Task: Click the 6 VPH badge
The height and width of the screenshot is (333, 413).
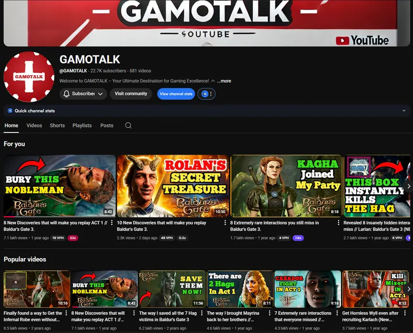Action: coord(397,238)
